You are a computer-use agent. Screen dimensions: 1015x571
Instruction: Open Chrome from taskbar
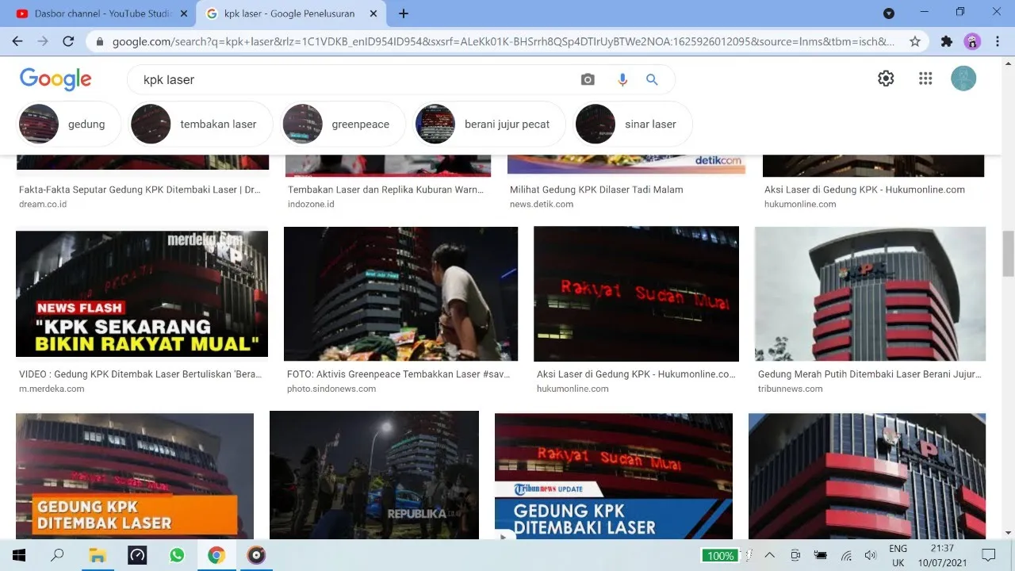coord(216,555)
